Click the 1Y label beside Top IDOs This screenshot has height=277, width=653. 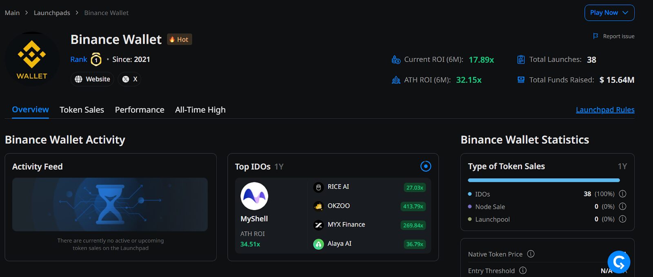click(x=279, y=166)
